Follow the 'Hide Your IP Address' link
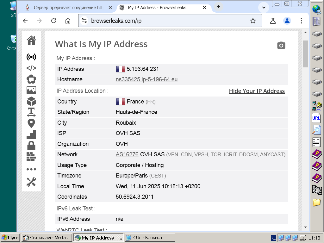Viewport: 324px width, 243px height. click(x=257, y=91)
